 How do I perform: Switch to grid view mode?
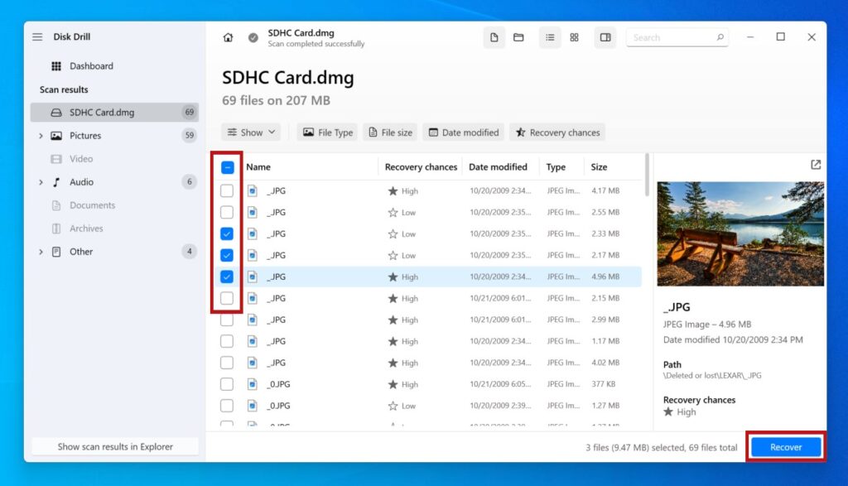pyautogui.click(x=574, y=37)
